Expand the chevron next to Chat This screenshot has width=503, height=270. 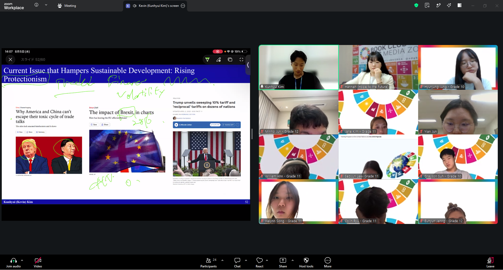pos(246,260)
